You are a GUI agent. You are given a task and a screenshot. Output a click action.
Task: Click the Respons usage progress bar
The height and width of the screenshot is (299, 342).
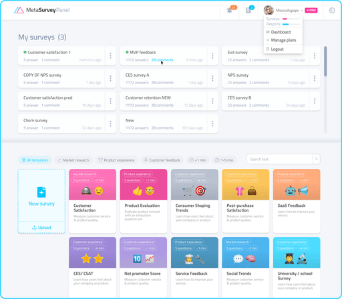tap(291, 24)
